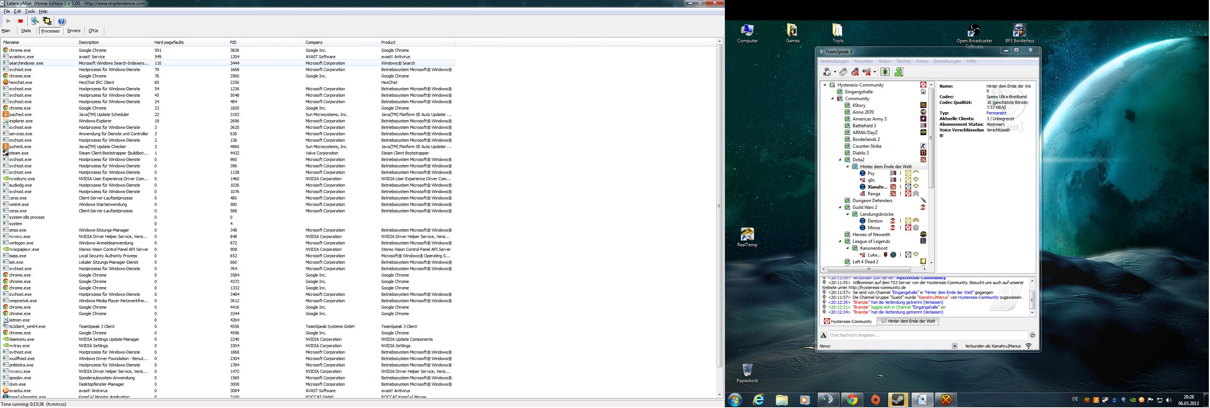Collapse the Guild Wars 2 channel
Screen dimensions: 1210x408
click(x=840, y=207)
